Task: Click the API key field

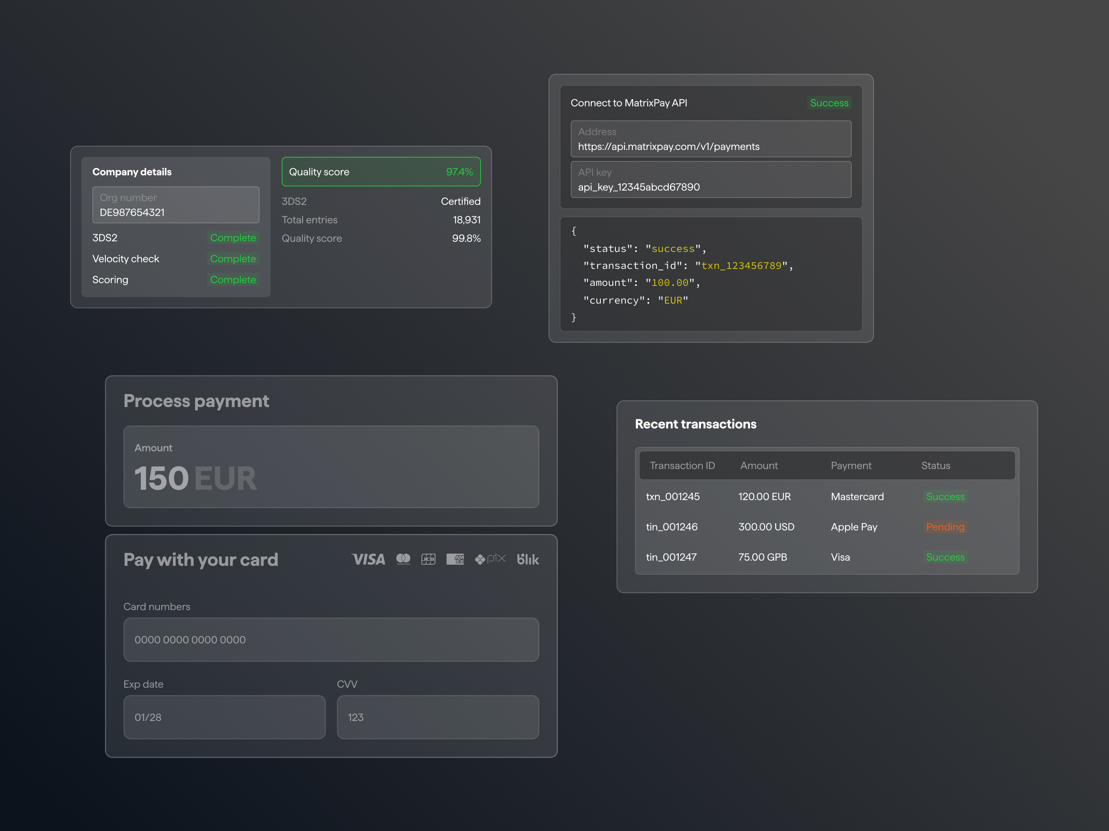Action: point(710,180)
